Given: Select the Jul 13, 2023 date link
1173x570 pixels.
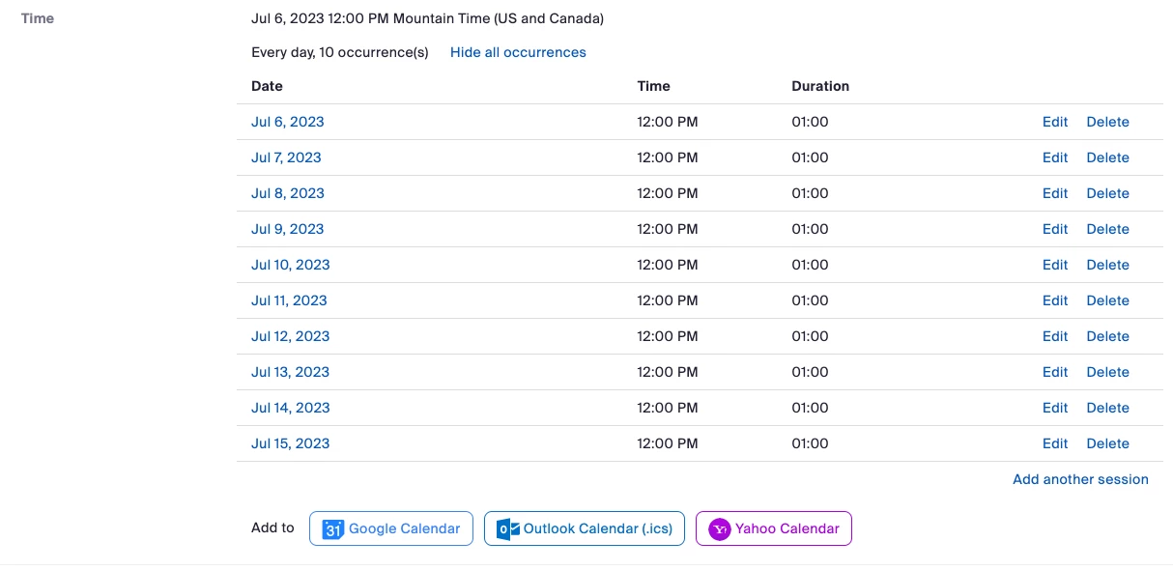Looking at the screenshot, I should [x=291, y=372].
